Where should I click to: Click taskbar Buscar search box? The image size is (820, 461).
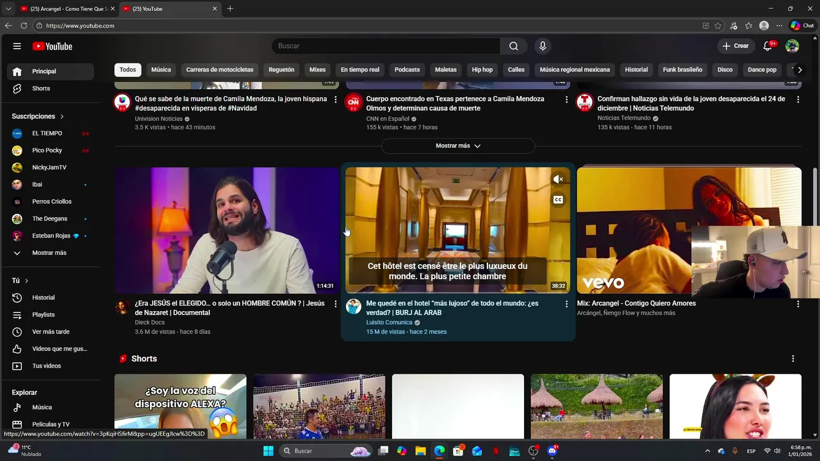[x=327, y=451]
